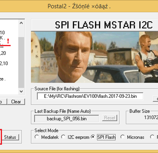Image resolution: width=158 pixels, height=153 pixels.
Task: Select the rightmost partially visible mode radio
Action: [152, 137]
